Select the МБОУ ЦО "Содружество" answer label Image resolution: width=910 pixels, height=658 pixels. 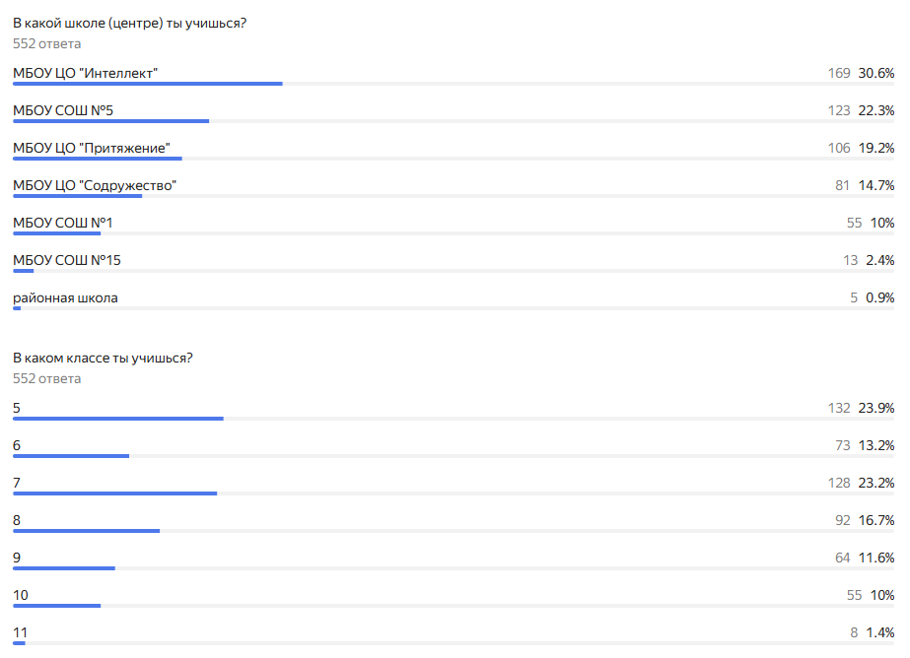[95, 185]
